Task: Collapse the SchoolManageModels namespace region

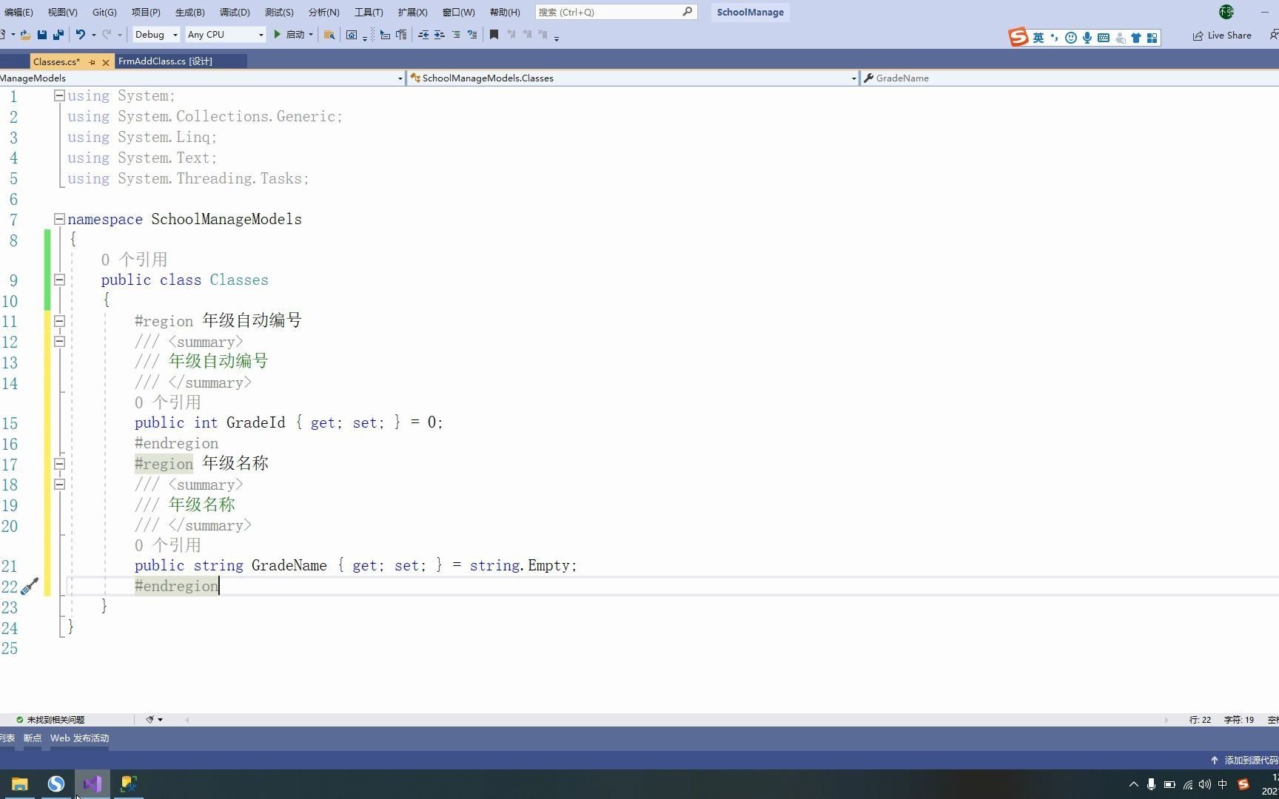Action: pos(59,219)
